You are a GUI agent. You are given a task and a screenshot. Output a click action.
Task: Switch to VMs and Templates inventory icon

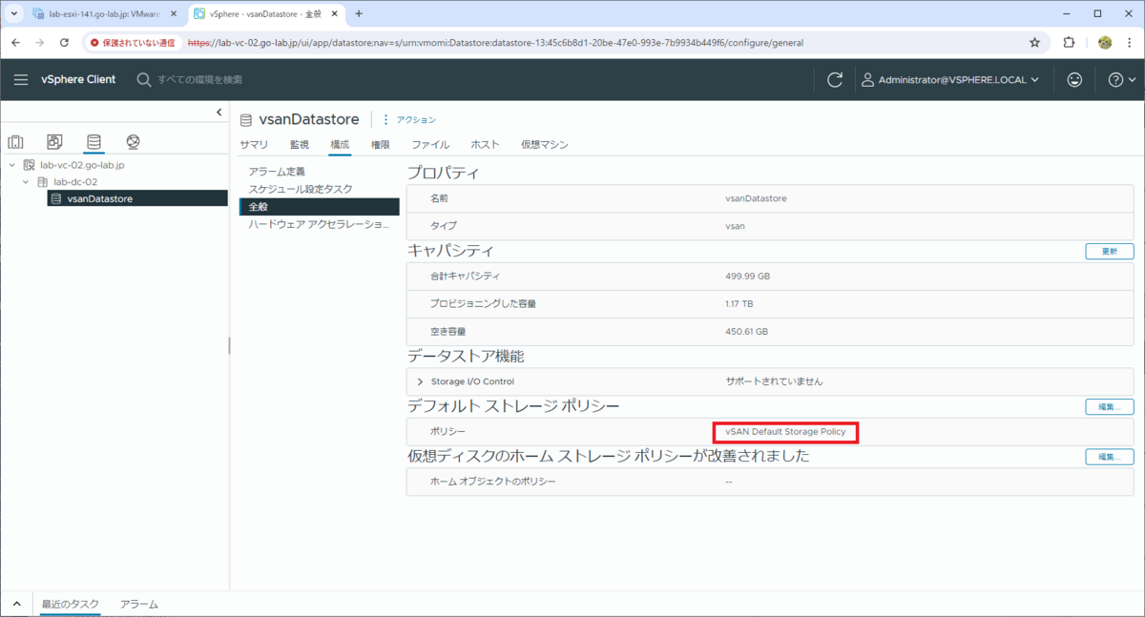[x=54, y=143]
